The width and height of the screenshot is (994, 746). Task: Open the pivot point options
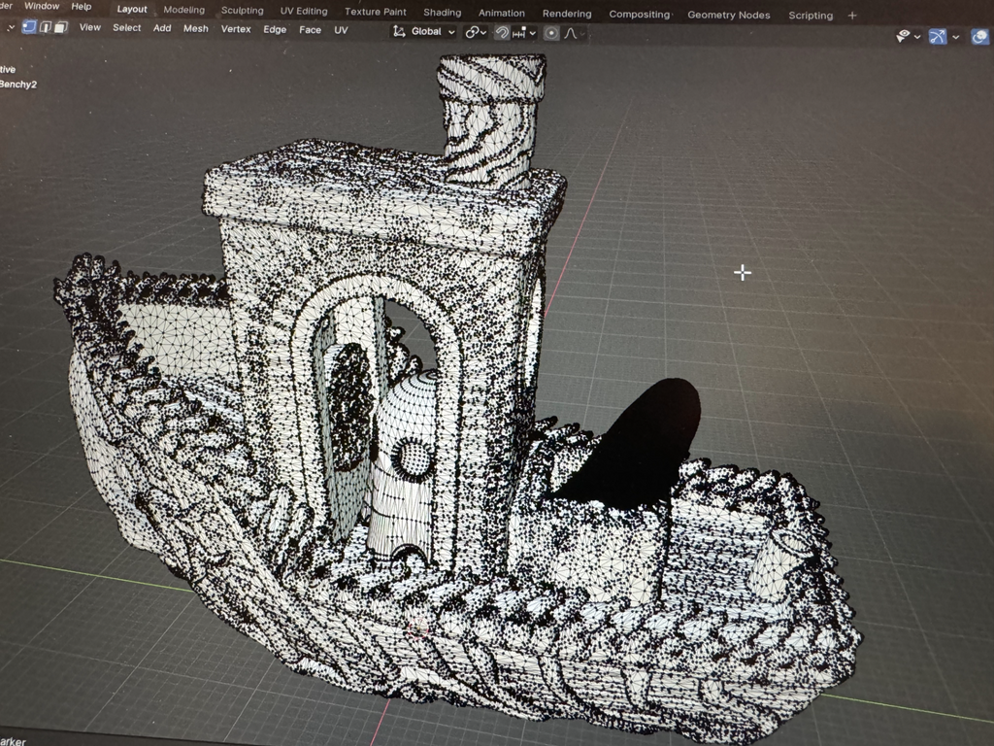[476, 32]
